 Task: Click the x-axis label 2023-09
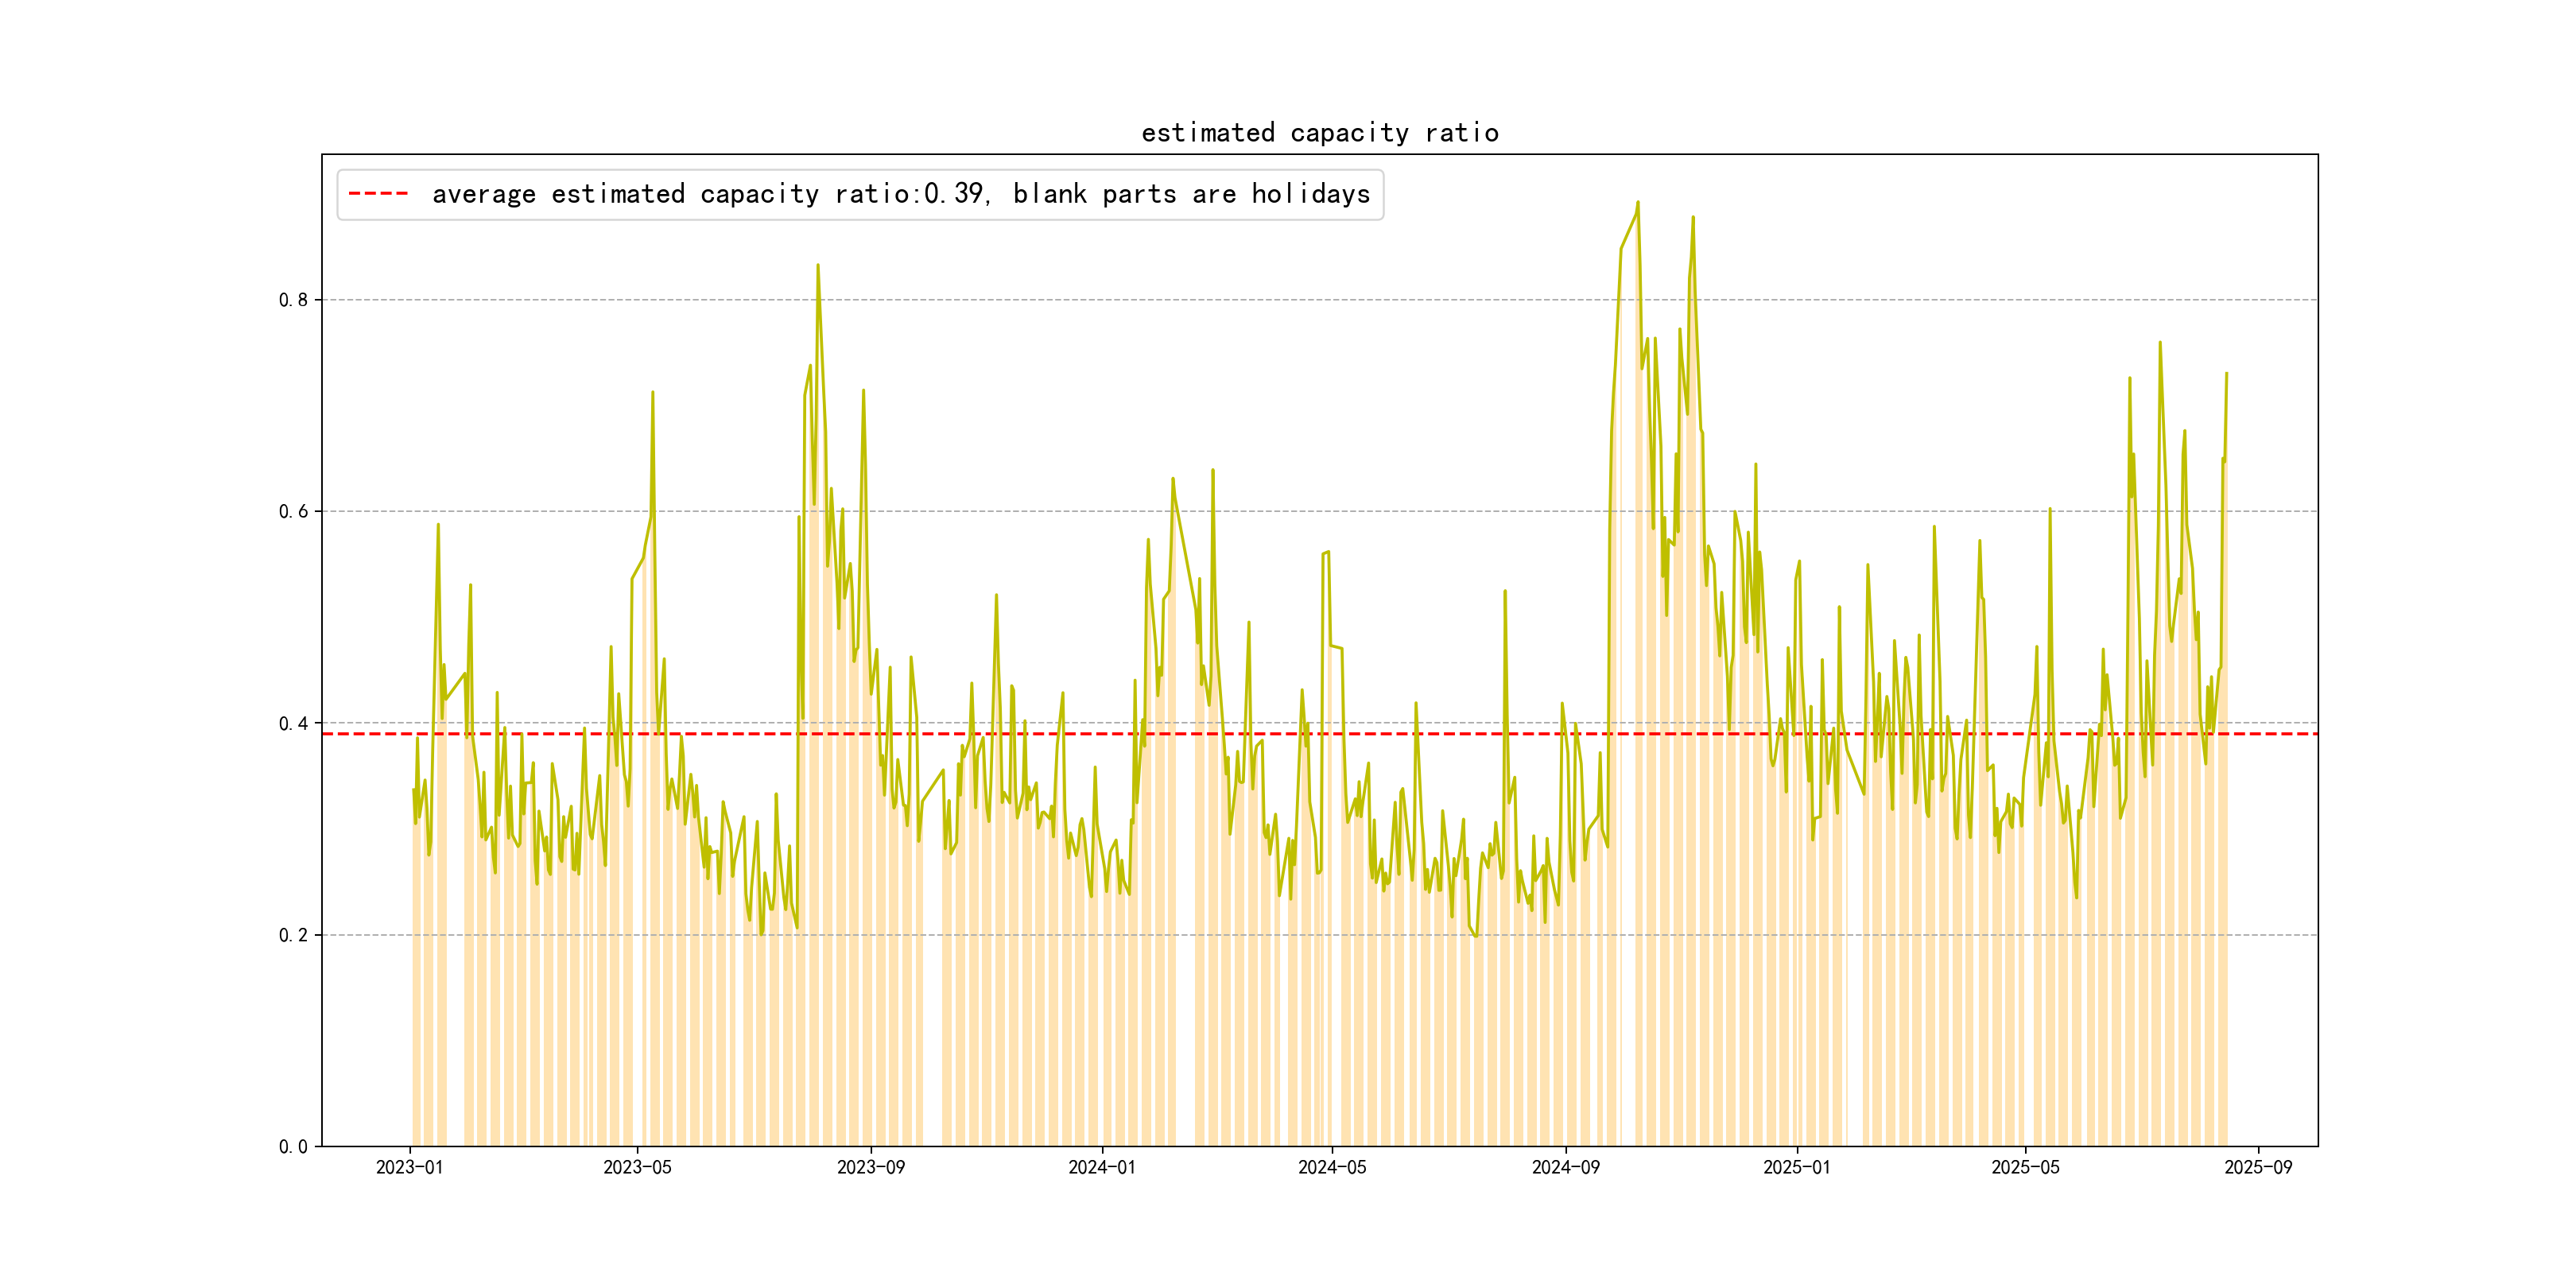(x=870, y=1167)
